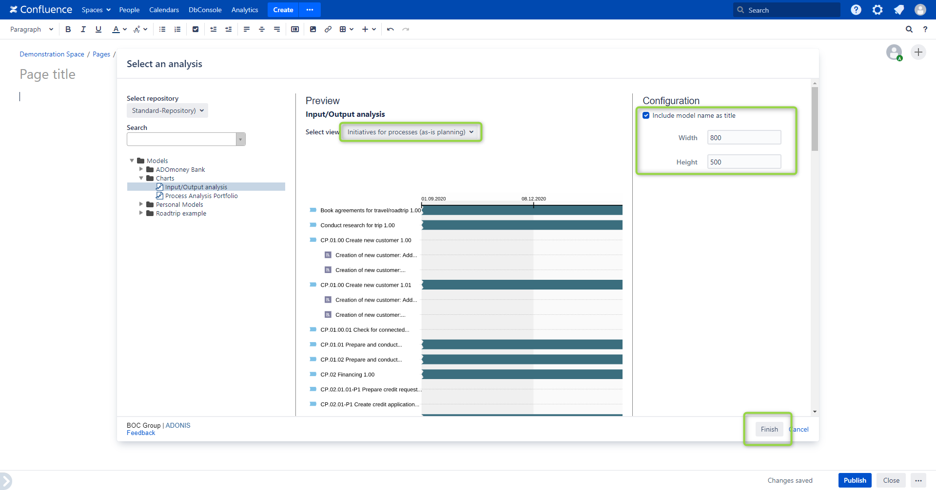
Task: Collapse the Charts folder
Action: pos(141,178)
